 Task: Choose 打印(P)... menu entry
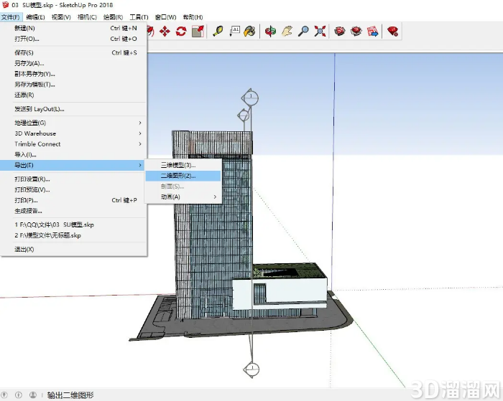tap(73, 200)
